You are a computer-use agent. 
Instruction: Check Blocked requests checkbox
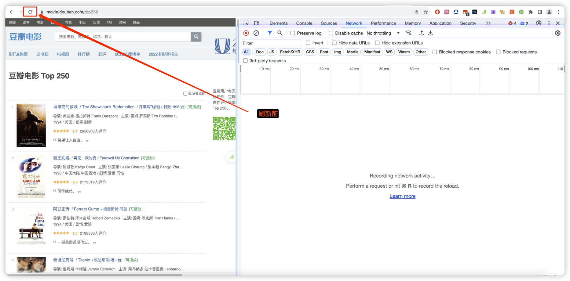click(x=498, y=52)
